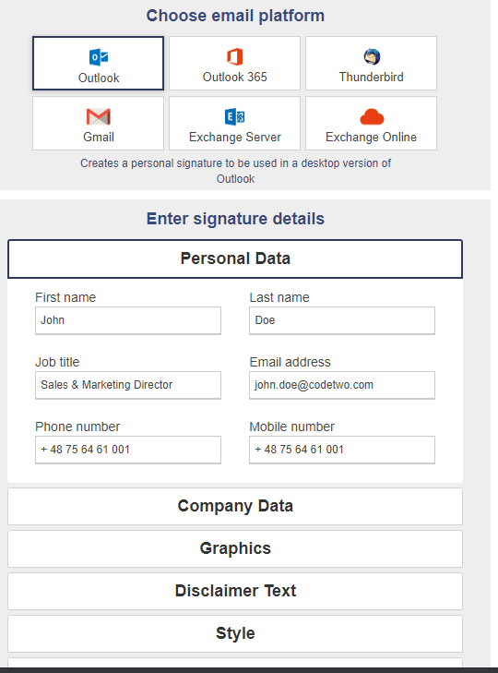Select the Gmail envelope icon
This screenshot has width=498, height=673.
(99, 116)
